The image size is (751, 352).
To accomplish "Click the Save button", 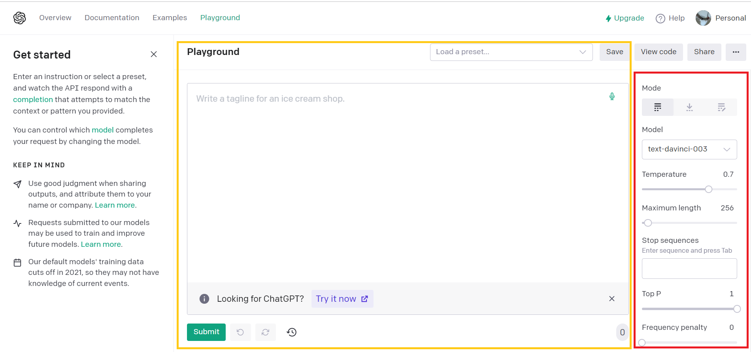I will pos(615,52).
